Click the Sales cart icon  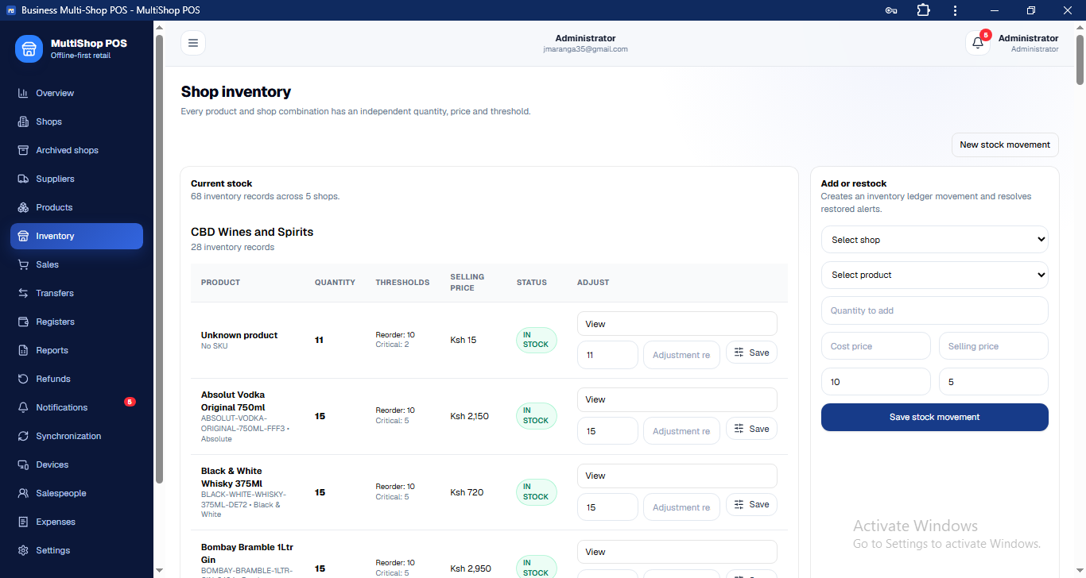point(23,264)
